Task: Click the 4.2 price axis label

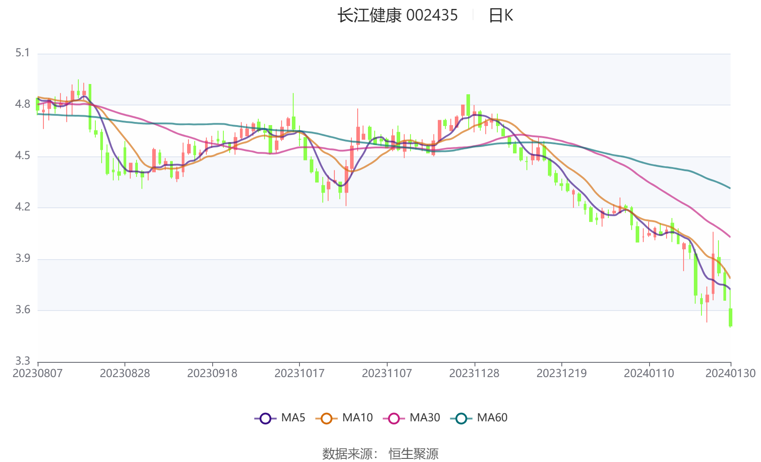Action: point(22,207)
